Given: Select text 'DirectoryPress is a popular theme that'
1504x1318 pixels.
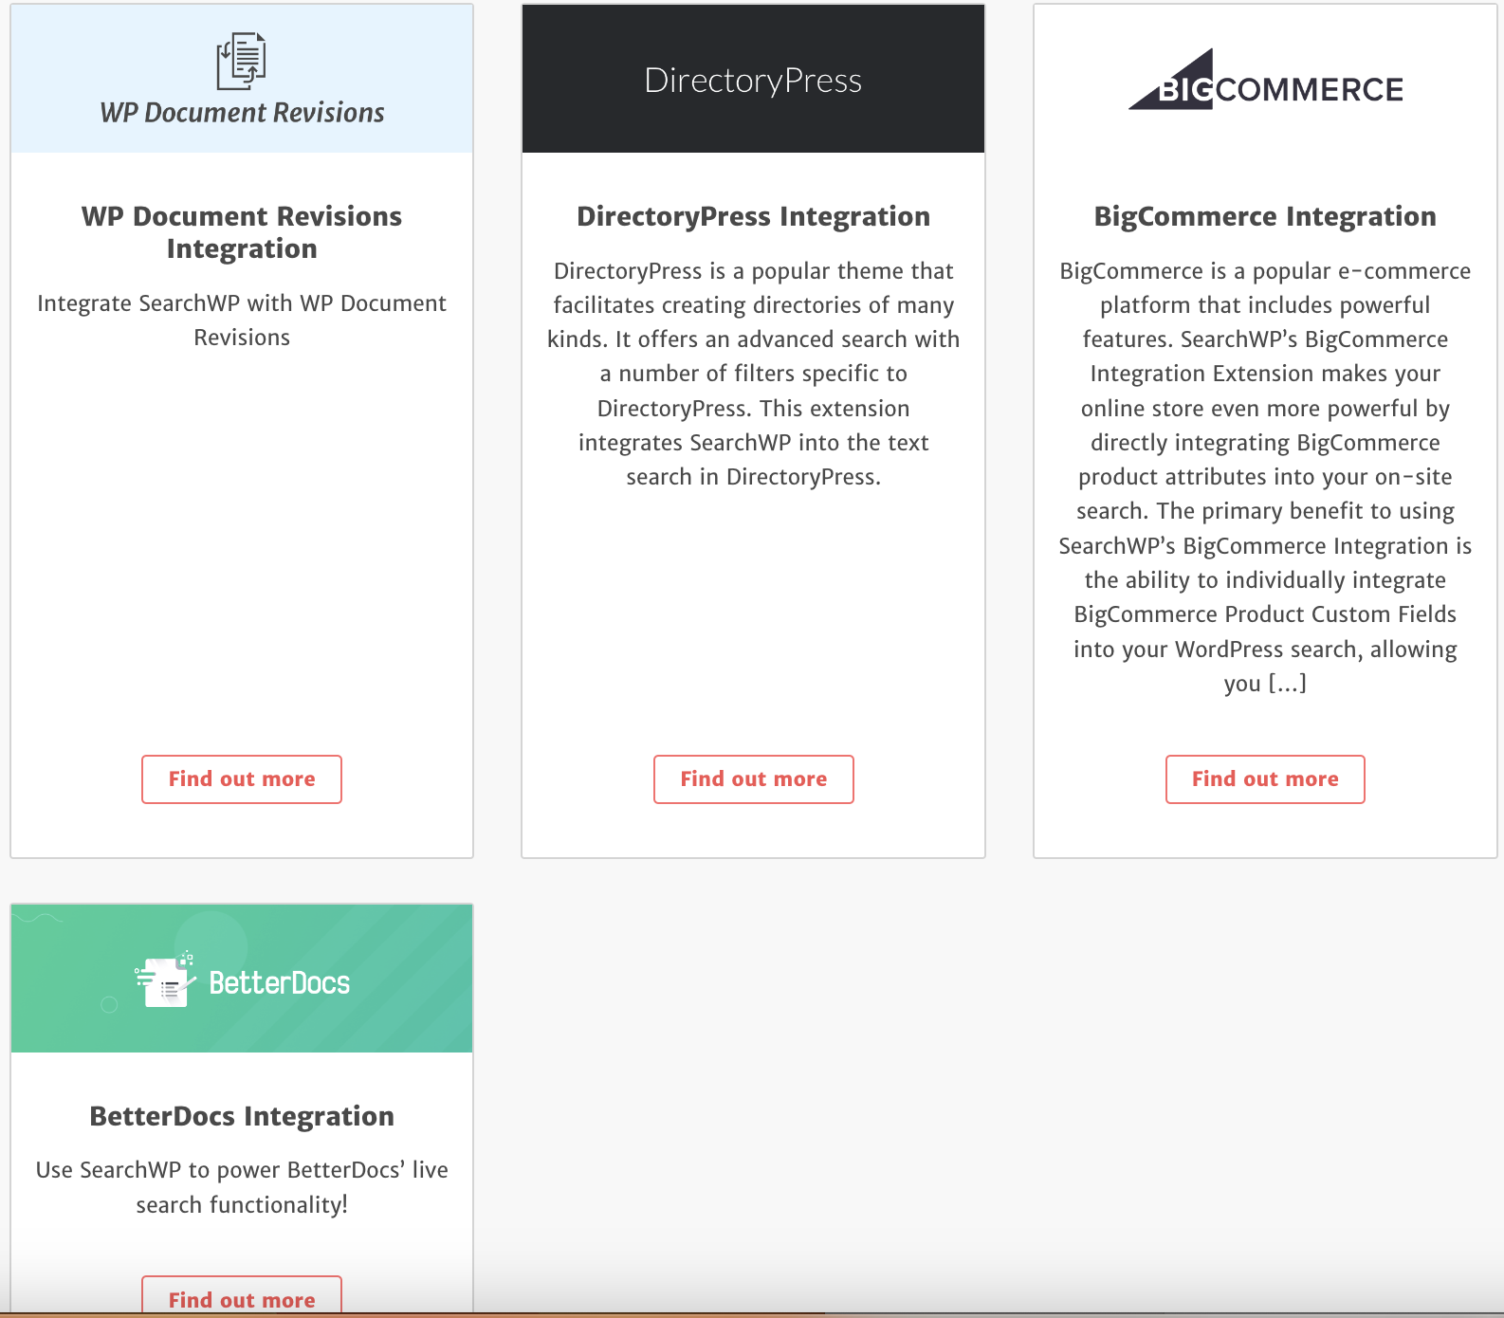Looking at the screenshot, I should tap(754, 271).
